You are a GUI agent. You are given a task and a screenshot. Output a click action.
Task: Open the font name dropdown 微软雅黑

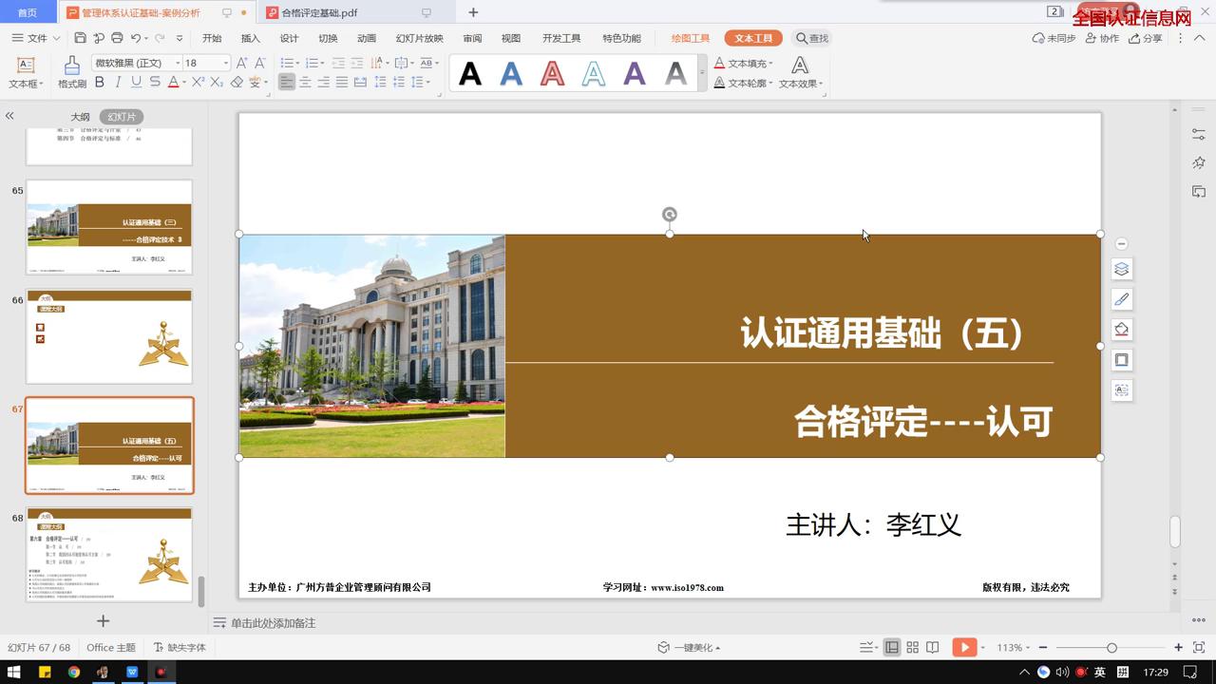(177, 63)
